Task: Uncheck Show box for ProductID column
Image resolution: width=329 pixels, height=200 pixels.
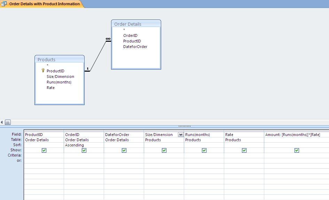Action: coord(44,150)
